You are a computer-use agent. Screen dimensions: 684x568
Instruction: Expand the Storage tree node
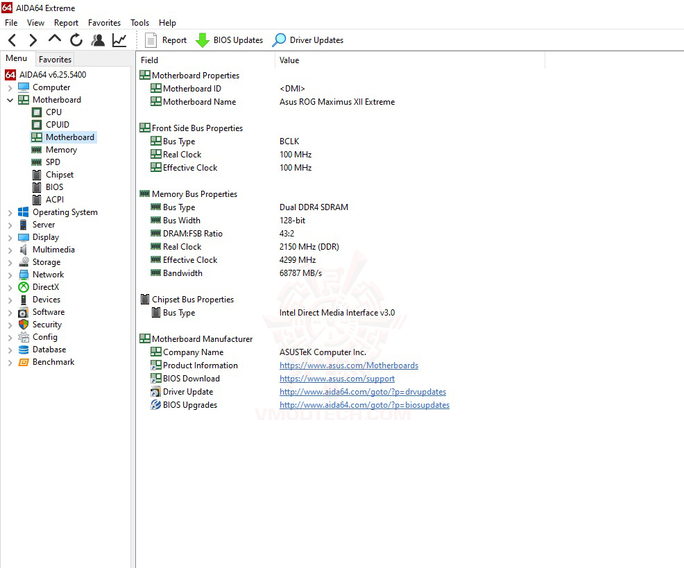pyautogui.click(x=10, y=263)
